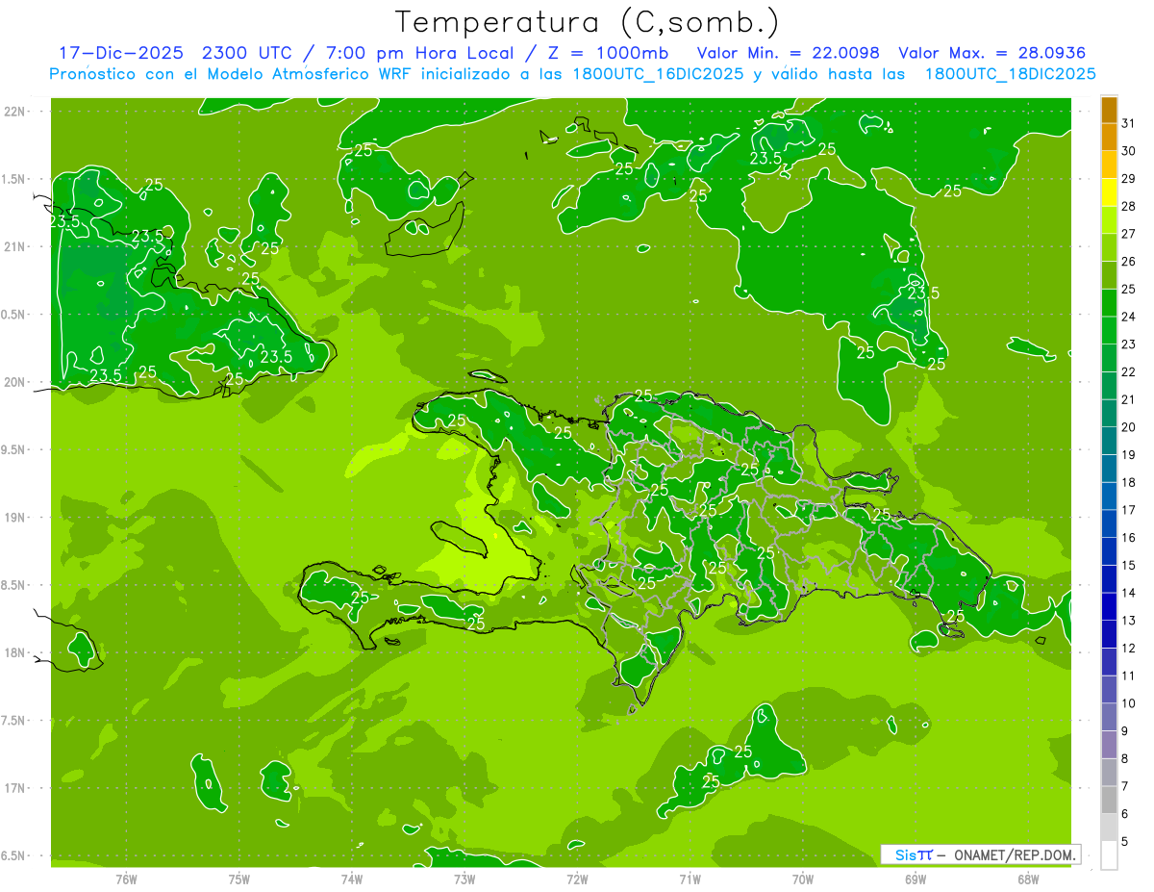
Task: Click color legend value '6'
Action: coord(1125,814)
